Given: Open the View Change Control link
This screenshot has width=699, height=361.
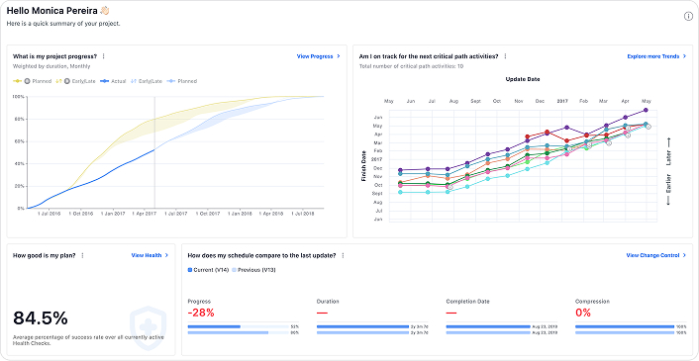Looking at the screenshot, I should click(655, 255).
